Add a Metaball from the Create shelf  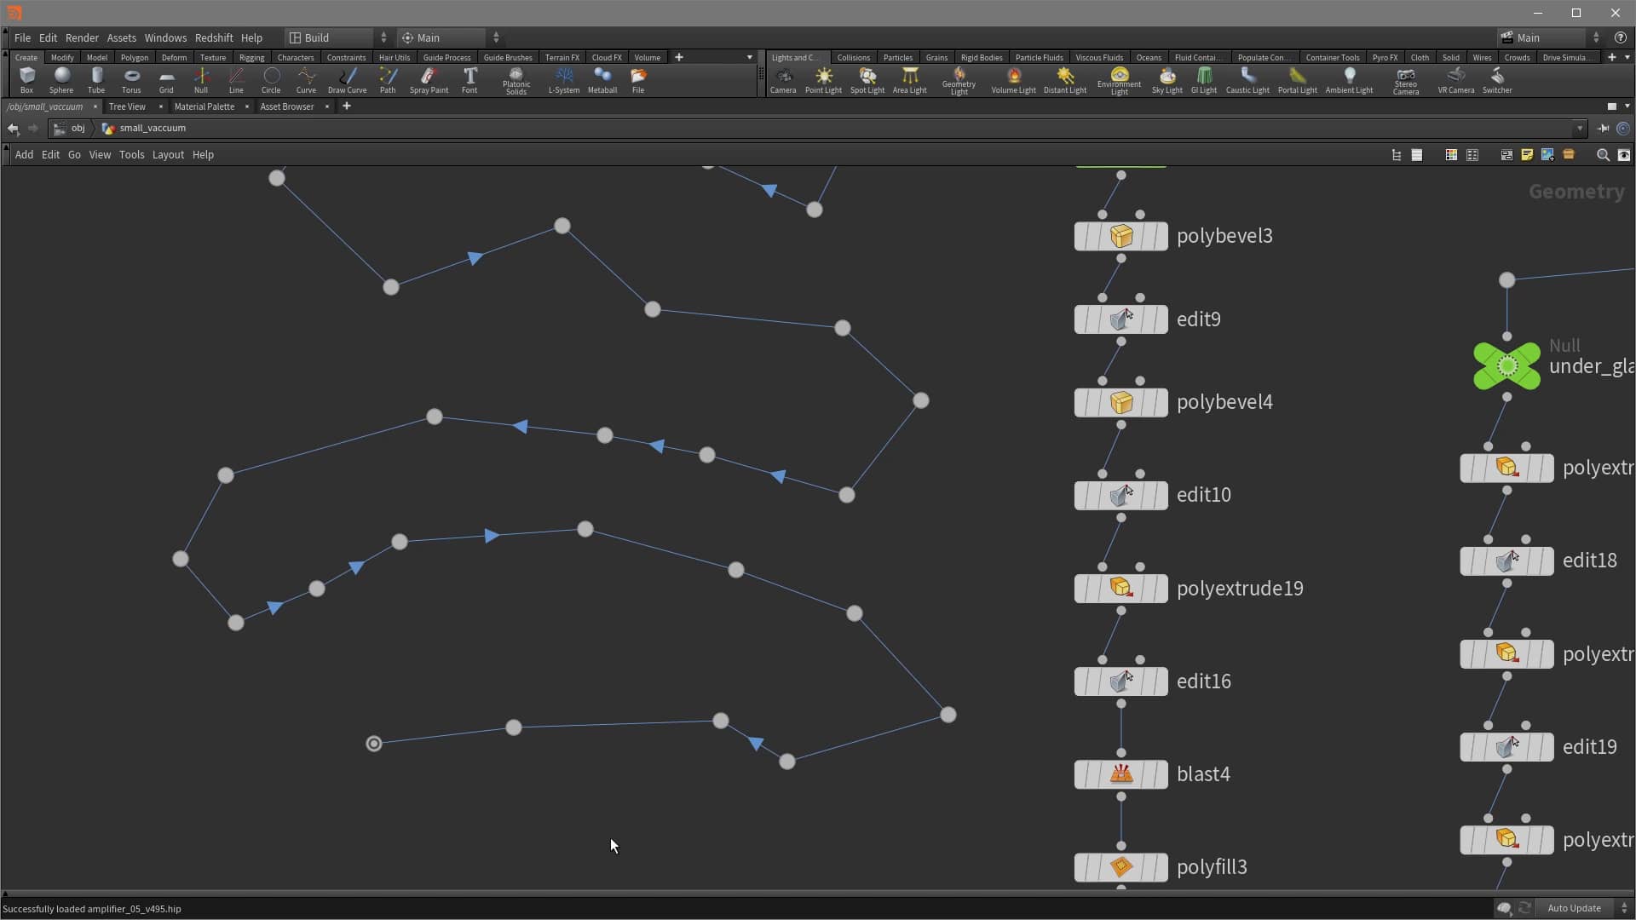point(602,80)
